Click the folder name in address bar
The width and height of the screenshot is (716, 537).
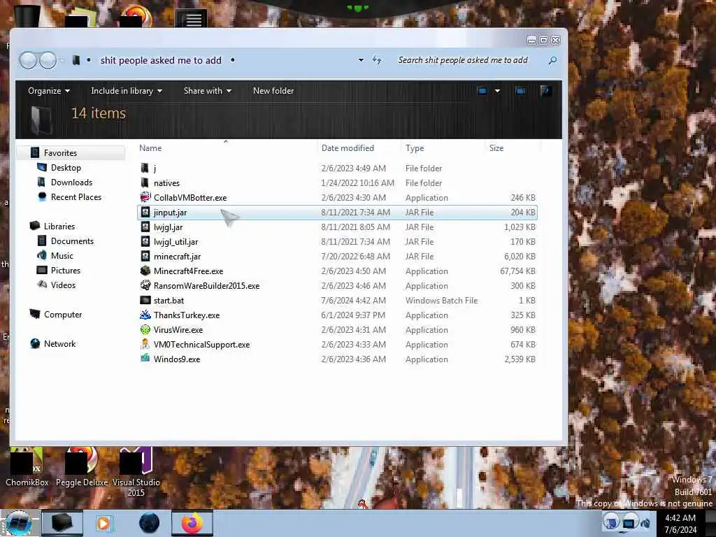click(161, 60)
